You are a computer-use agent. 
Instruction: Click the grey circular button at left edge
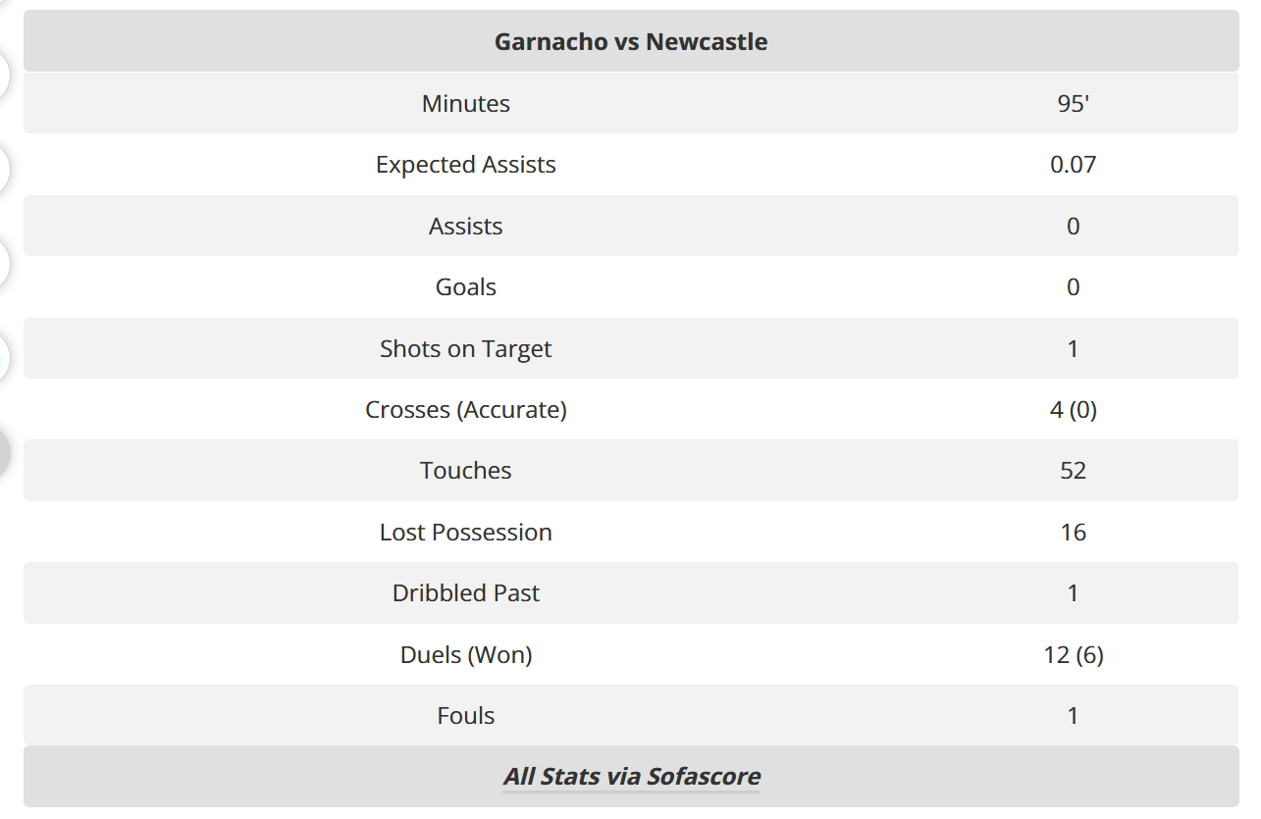(x=4, y=452)
